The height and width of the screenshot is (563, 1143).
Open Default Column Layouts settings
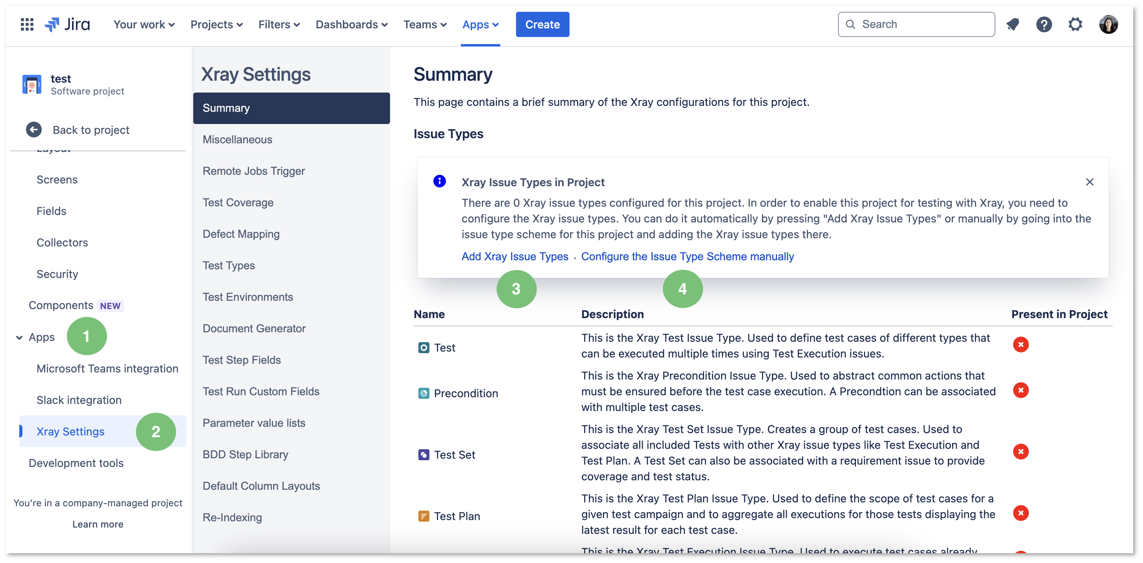click(x=261, y=486)
